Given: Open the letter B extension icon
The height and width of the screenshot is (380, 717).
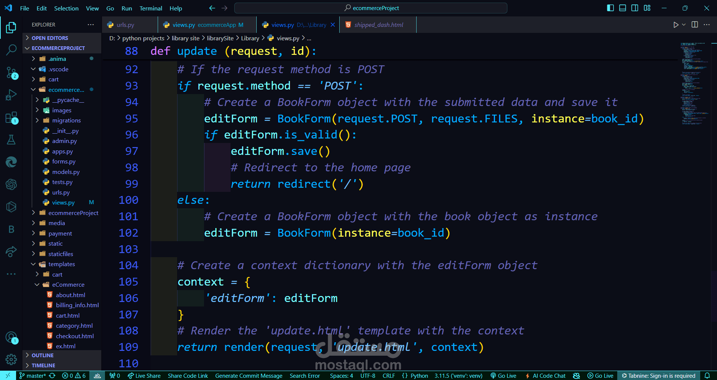Looking at the screenshot, I should [x=11, y=229].
